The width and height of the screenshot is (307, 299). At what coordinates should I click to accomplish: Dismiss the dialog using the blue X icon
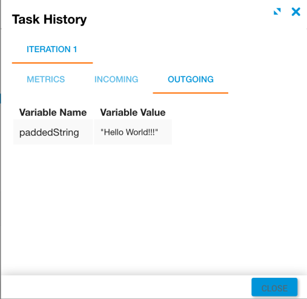pos(296,12)
